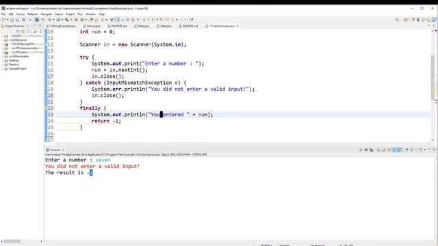The height and width of the screenshot is (246, 438).
Task: Open the Navigate menu
Action: coord(47,14)
